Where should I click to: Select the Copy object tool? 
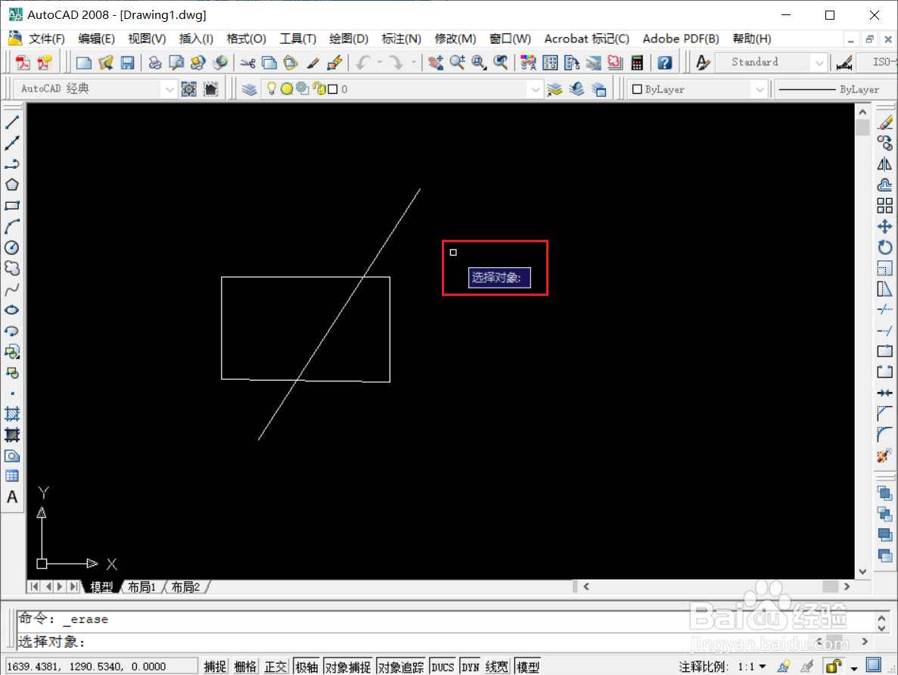tap(885, 143)
